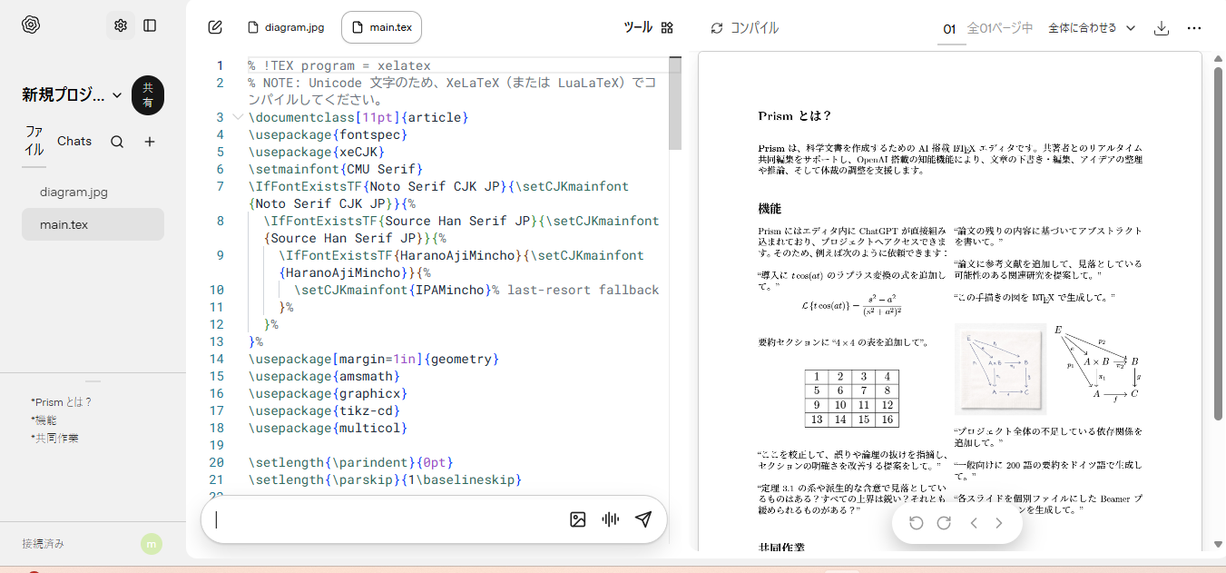Collapse the code fold arrow at line 3
Viewport: 1226px width, 573px height.
(x=238, y=117)
